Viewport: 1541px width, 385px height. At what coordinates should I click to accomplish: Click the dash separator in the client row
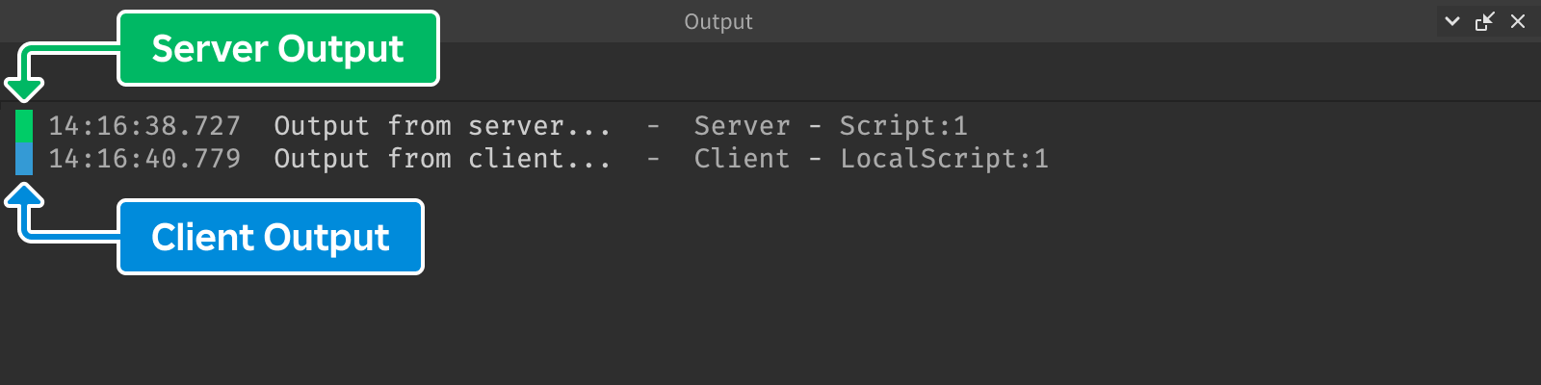653,159
